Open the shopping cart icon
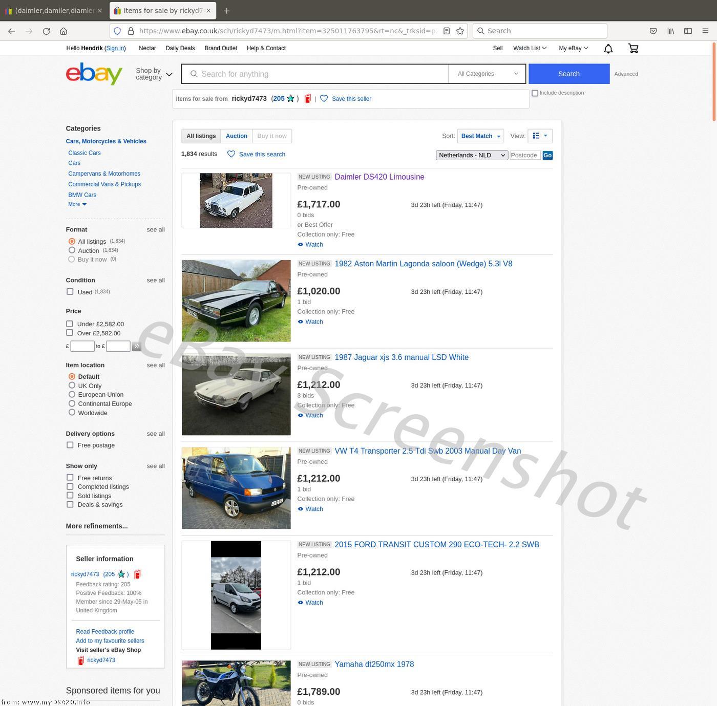 click(x=633, y=48)
